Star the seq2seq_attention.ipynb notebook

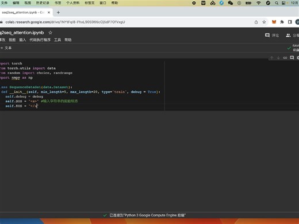tap(50, 33)
